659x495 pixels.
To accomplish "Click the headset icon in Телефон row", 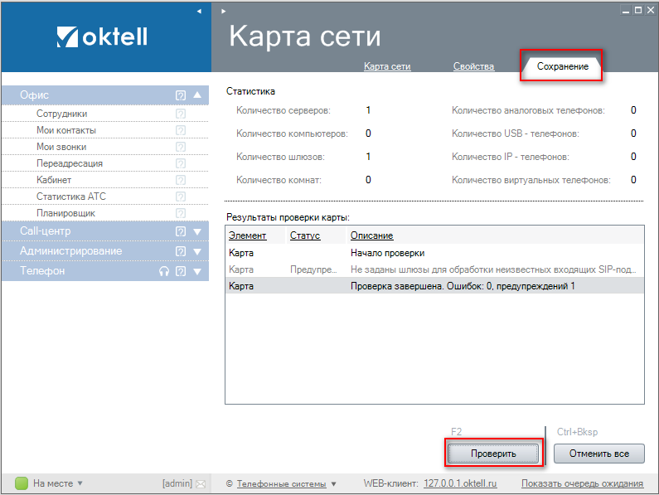I will pos(164,271).
